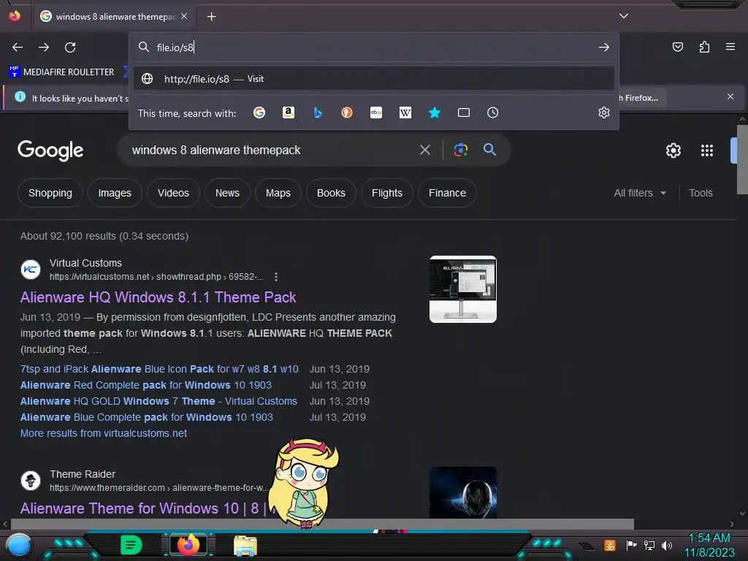Open Alienware HQ Windows 8.1.1 Theme Pack result
Viewport: 748px width, 561px height.
(x=158, y=297)
